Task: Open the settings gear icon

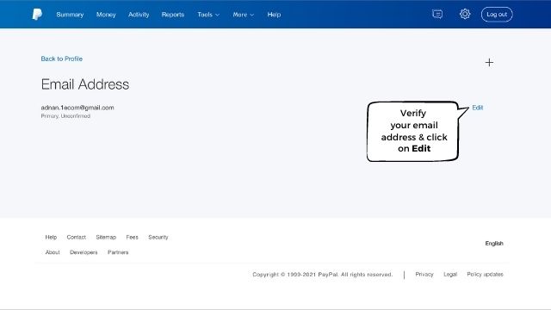Action: pyautogui.click(x=465, y=14)
